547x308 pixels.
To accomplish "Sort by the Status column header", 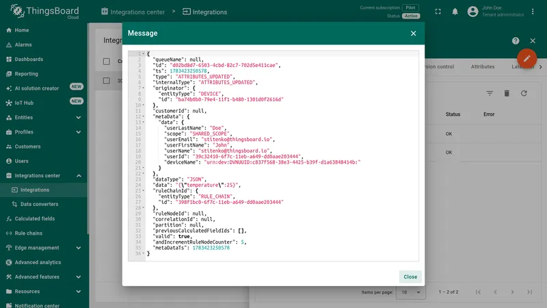I will [453, 114].
